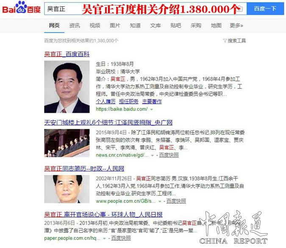286x248 pixels.
Task: Switch to the 视频 tab
Action: (95, 26)
